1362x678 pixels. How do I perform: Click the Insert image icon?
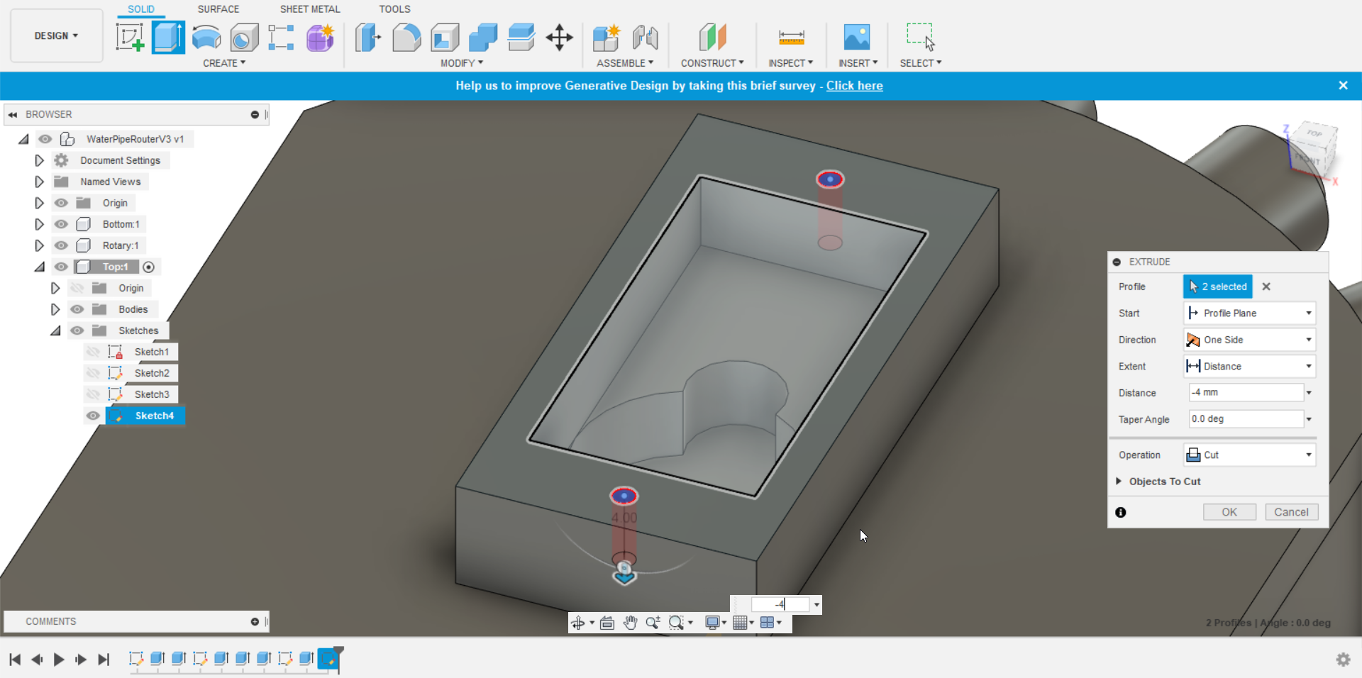(x=857, y=37)
